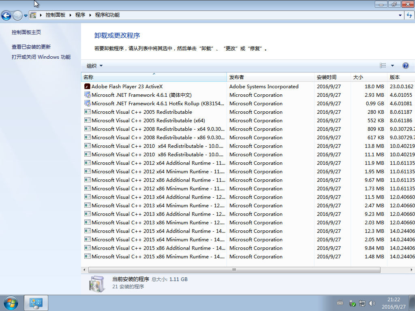
Task: Click the address bar refresh button
Action: 409,15
